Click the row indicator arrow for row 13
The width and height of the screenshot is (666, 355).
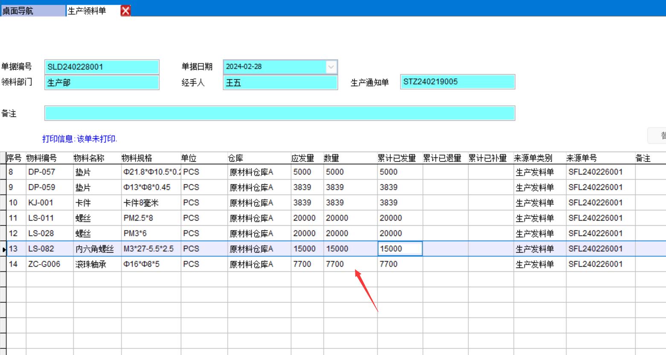3,249
